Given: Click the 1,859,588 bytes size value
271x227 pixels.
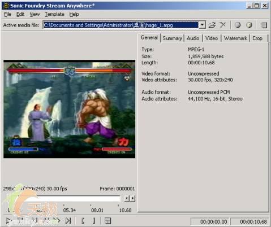Looking at the screenshot, I should click(206, 56).
